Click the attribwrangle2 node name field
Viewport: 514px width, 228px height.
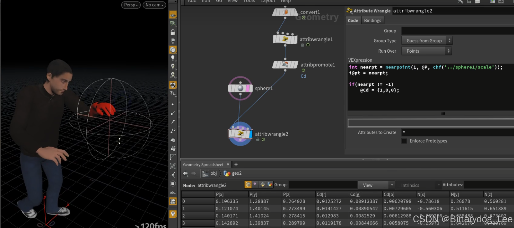point(453,11)
